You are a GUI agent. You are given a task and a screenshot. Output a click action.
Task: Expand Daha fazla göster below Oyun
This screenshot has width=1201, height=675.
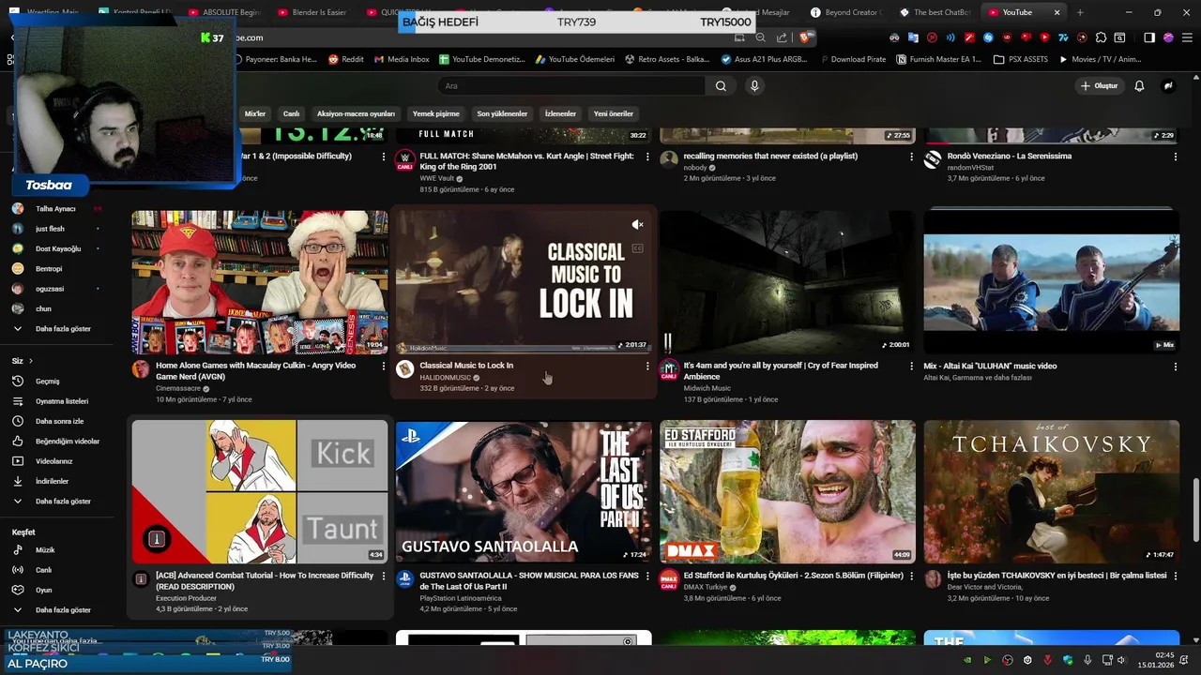click(63, 610)
